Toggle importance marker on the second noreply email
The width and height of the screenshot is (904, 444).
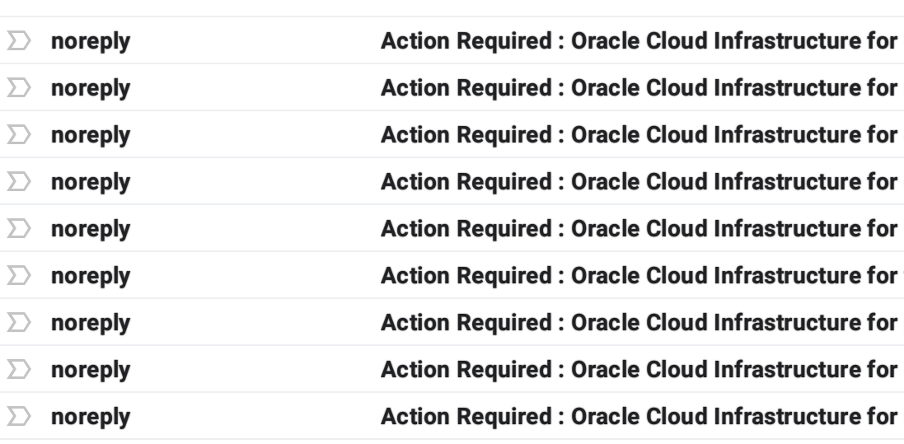point(18,87)
